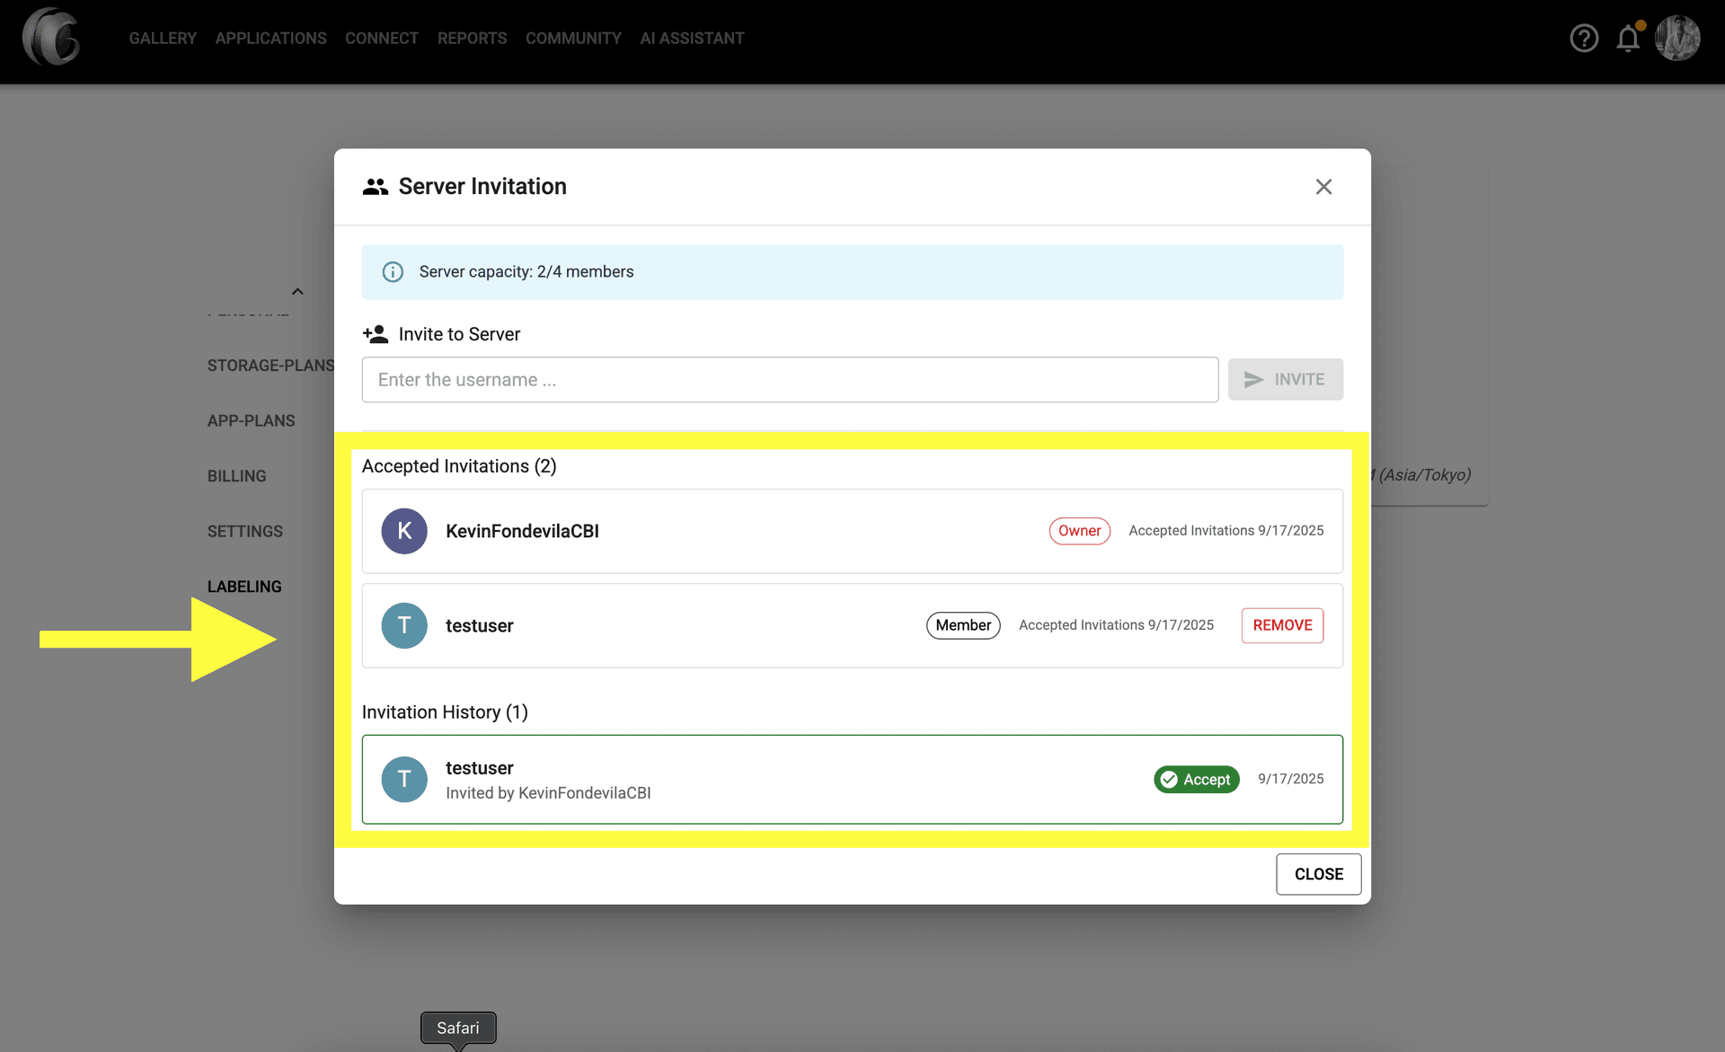Viewport: 1725px width, 1052px height.
Task: Click the Invite send button
Action: click(1285, 379)
